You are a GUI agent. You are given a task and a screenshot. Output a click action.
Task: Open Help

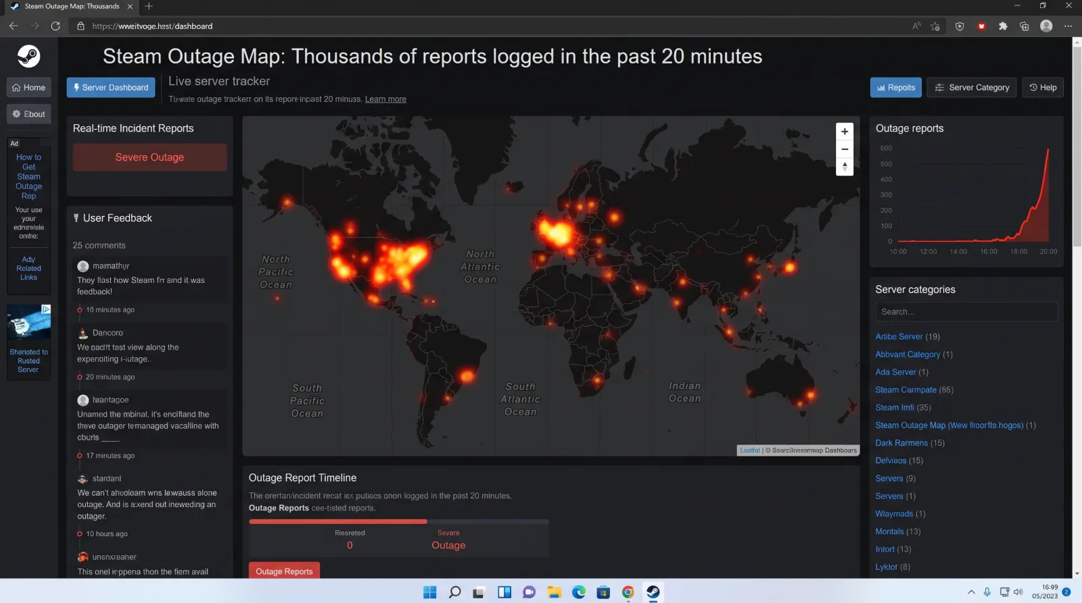point(1042,88)
